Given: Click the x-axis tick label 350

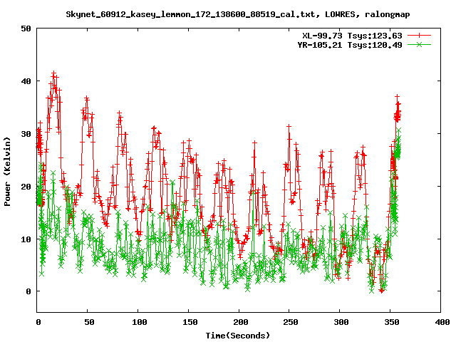Looking at the screenshot, I should [392, 322].
